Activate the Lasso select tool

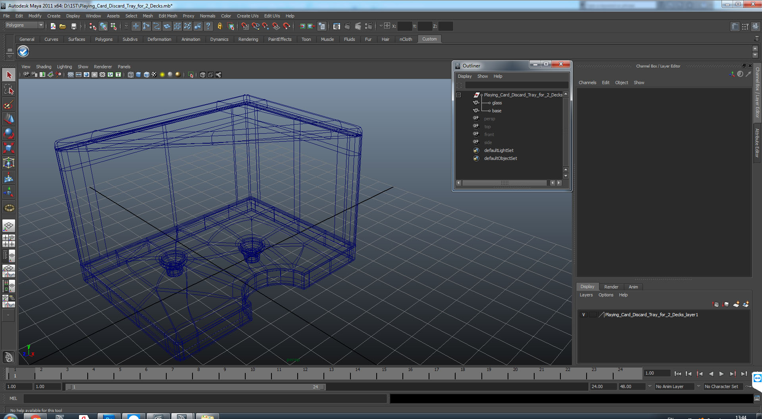pos(9,90)
